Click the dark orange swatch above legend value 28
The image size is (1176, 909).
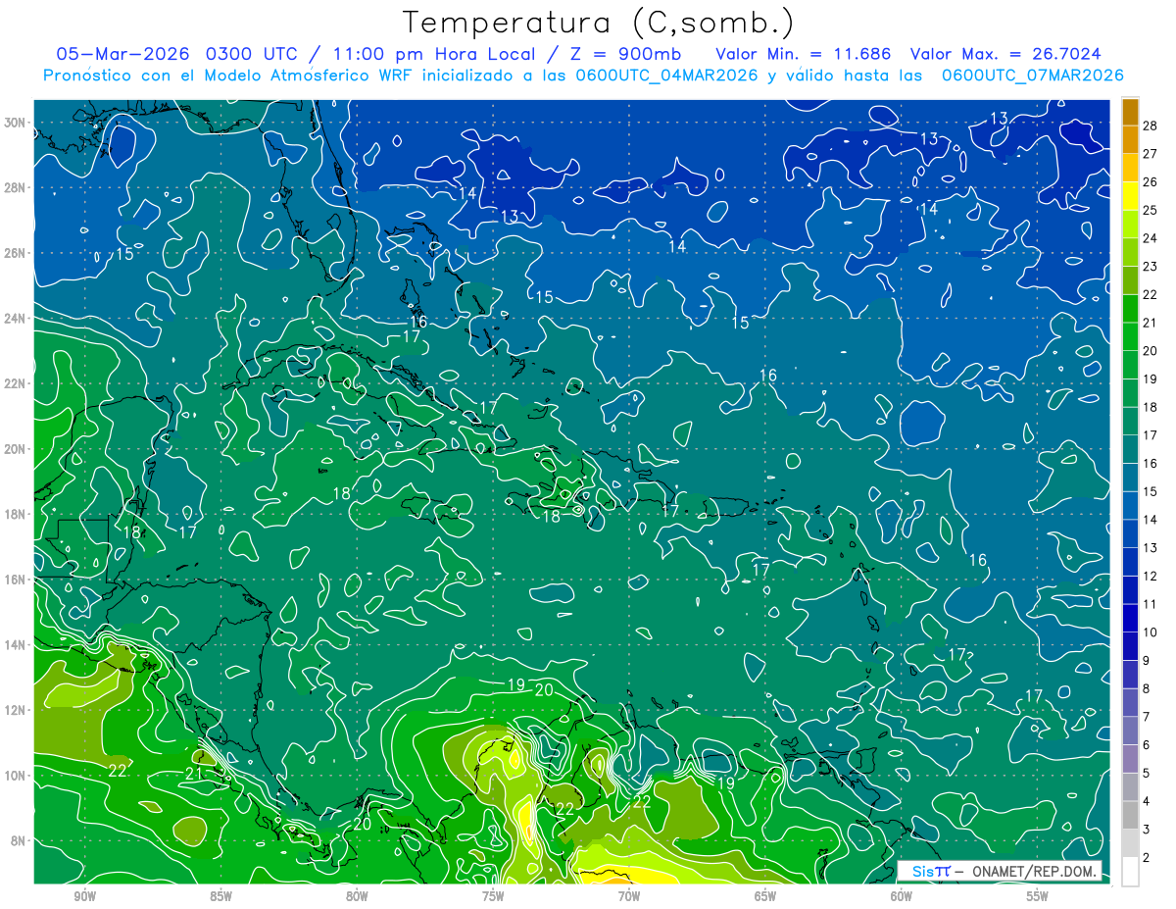tap(1130, 111)
